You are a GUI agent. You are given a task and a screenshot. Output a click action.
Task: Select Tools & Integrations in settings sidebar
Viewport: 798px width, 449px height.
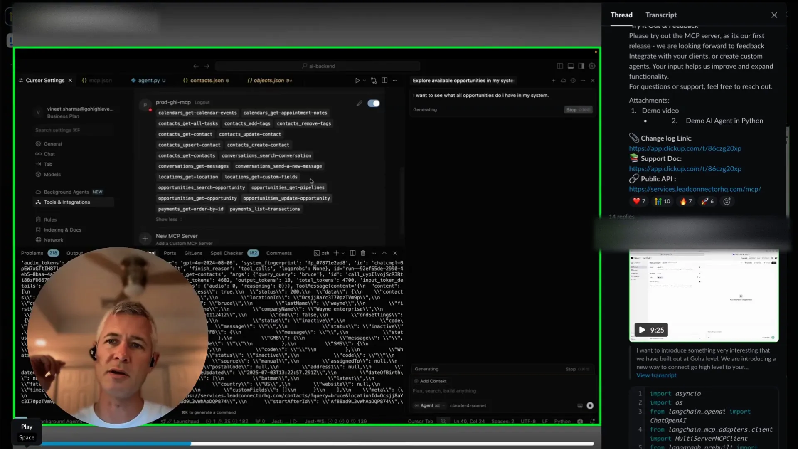coord(73,202)
